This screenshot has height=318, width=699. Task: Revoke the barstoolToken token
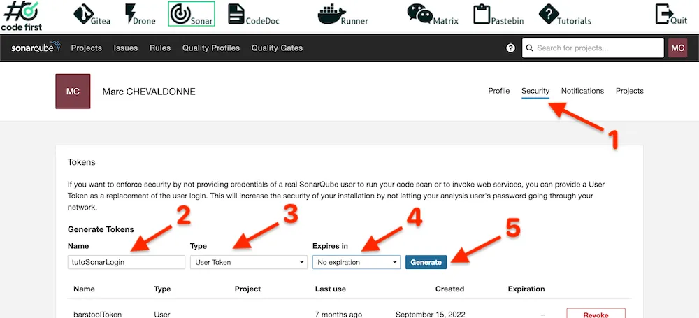point(596,315)
